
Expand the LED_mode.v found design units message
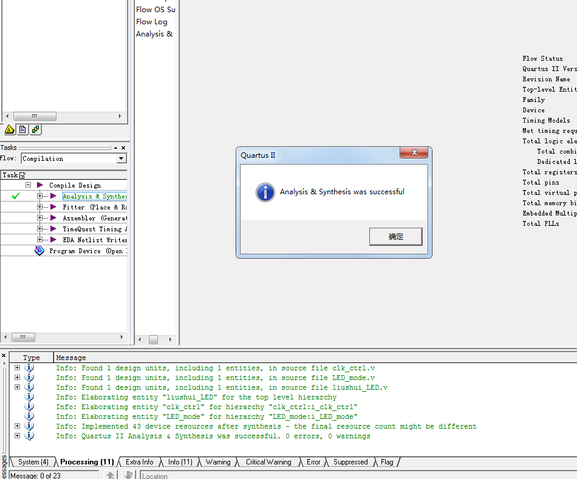click(x=17, y=377)
